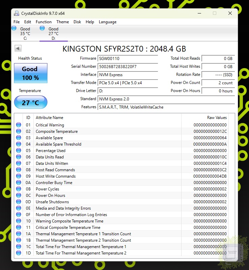The image size is (249, 270).
Task: Click status orb of Warning Composite Temperature Time
Action: pos(19,221)
